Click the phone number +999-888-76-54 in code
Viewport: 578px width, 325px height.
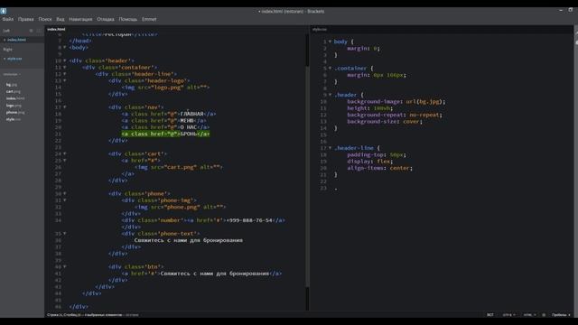tap(249, 220)
